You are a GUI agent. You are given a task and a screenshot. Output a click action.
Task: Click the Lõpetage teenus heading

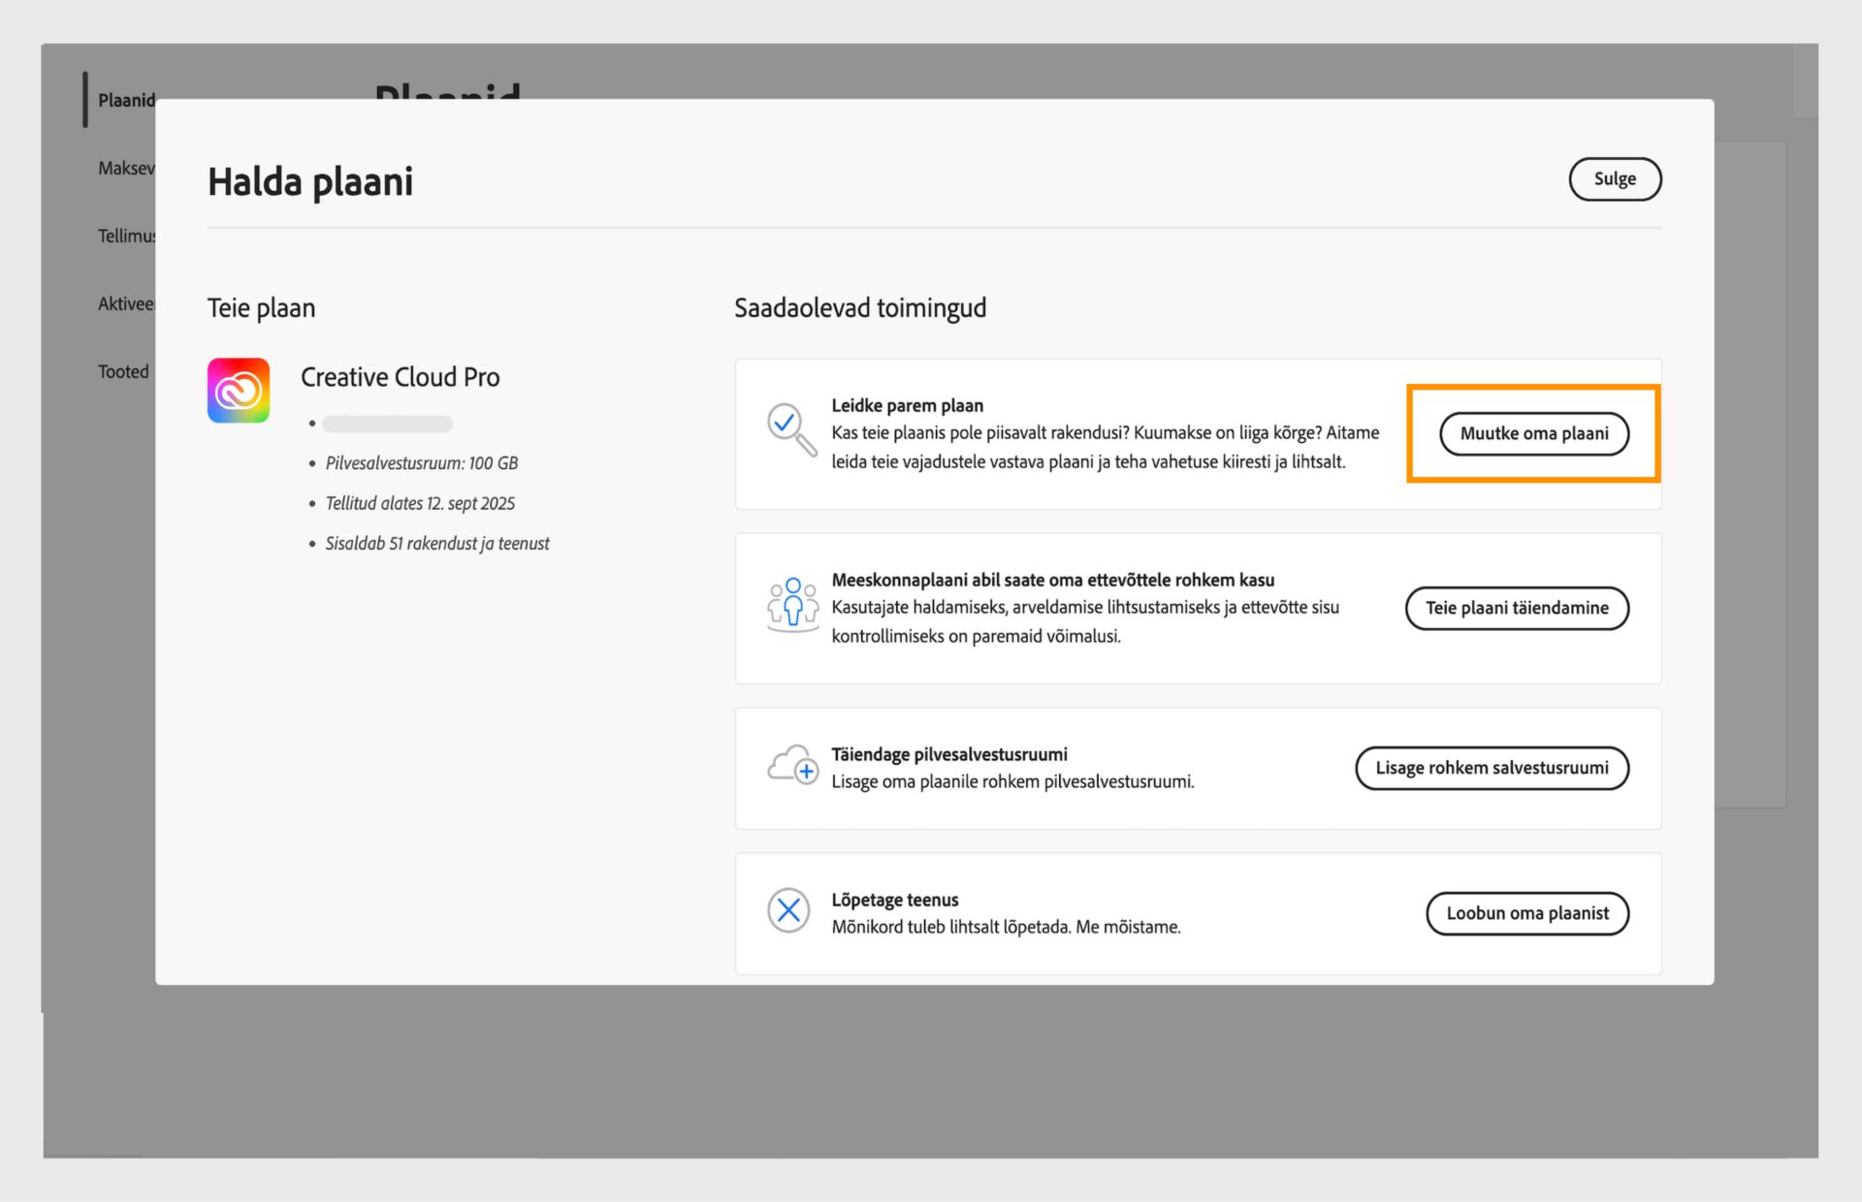click(x=894, y=900)
